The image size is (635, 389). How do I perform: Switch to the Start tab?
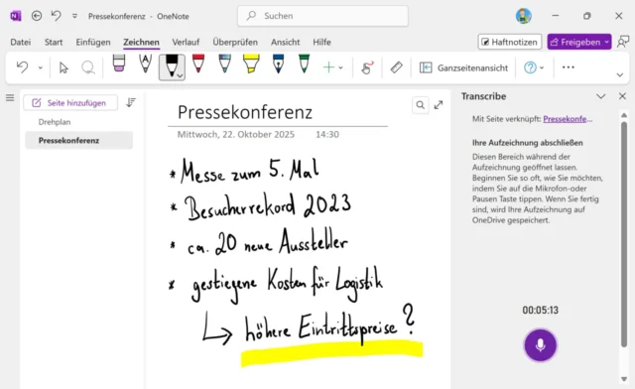point(54,42)
